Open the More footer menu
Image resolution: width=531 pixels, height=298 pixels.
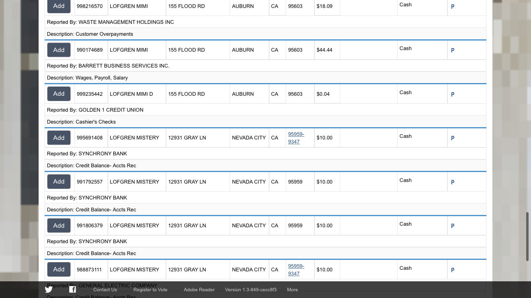point(293,290)
